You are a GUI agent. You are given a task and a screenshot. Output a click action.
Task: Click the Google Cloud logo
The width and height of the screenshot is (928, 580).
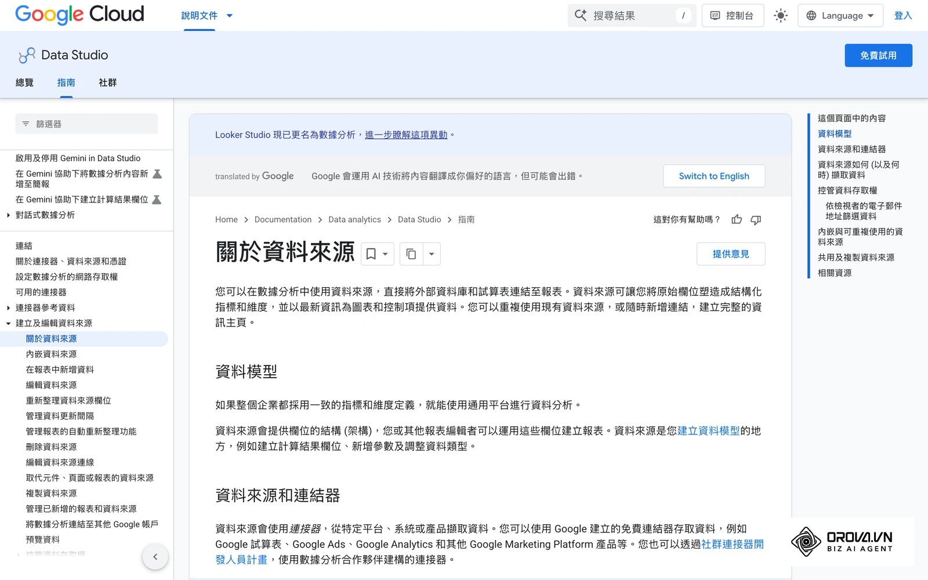[x=79, y=14]
